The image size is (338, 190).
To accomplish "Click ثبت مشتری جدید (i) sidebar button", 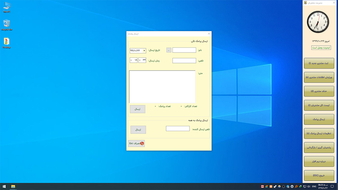I will pos(319,63).
